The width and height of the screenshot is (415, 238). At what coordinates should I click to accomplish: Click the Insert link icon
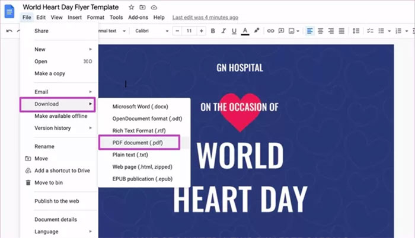(x=271, y=31)
